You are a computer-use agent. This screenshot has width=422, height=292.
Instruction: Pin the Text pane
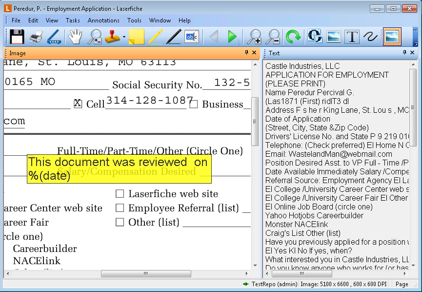pyautogui.click(x=404, y=53)
